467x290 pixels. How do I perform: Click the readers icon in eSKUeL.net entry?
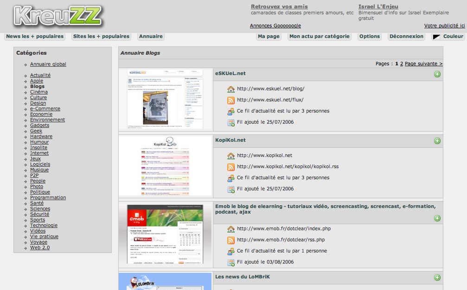[x=231, y=111]
